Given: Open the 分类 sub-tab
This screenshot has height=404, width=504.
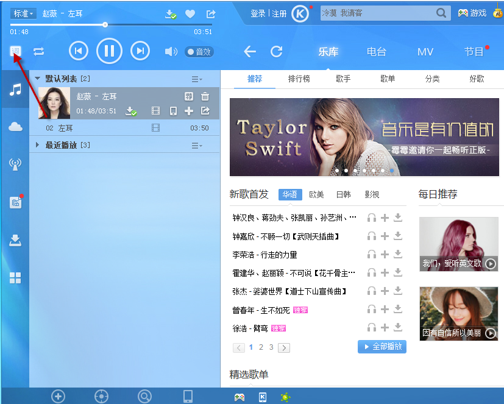Looking at the screenshot, I should (x=432, y=79).
